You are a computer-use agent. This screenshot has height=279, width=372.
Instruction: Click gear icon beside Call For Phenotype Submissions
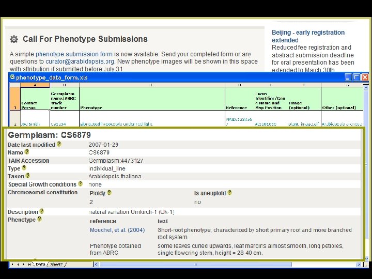point(14,39)
